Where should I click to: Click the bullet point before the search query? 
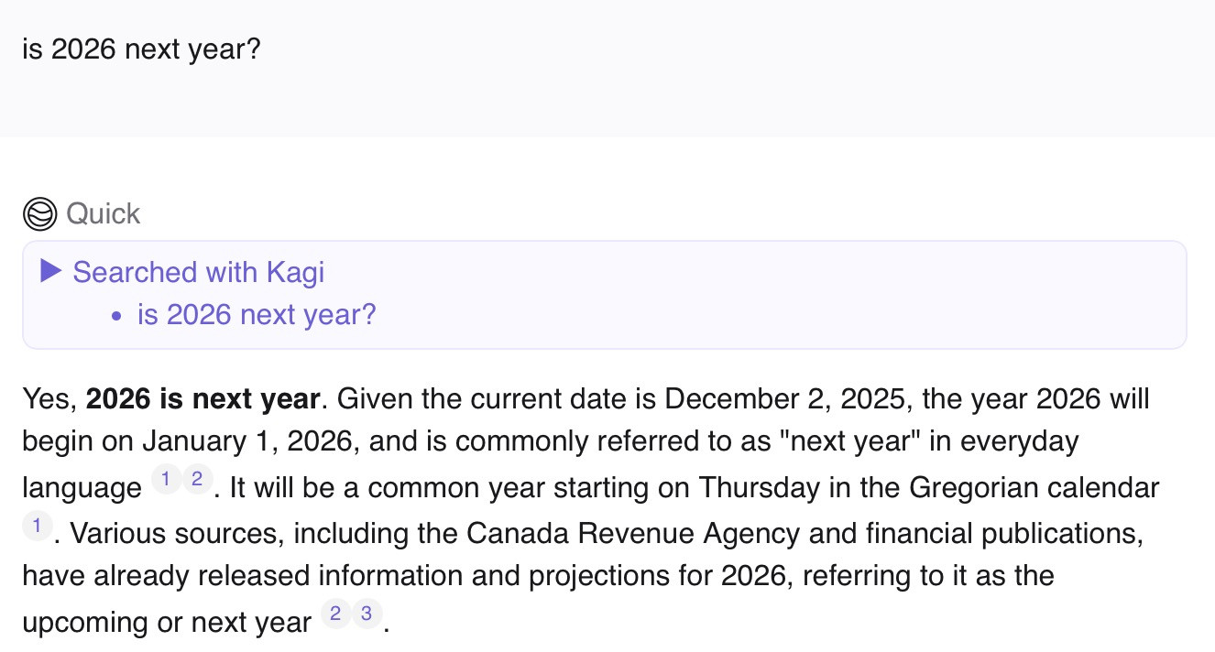(115, 316)
